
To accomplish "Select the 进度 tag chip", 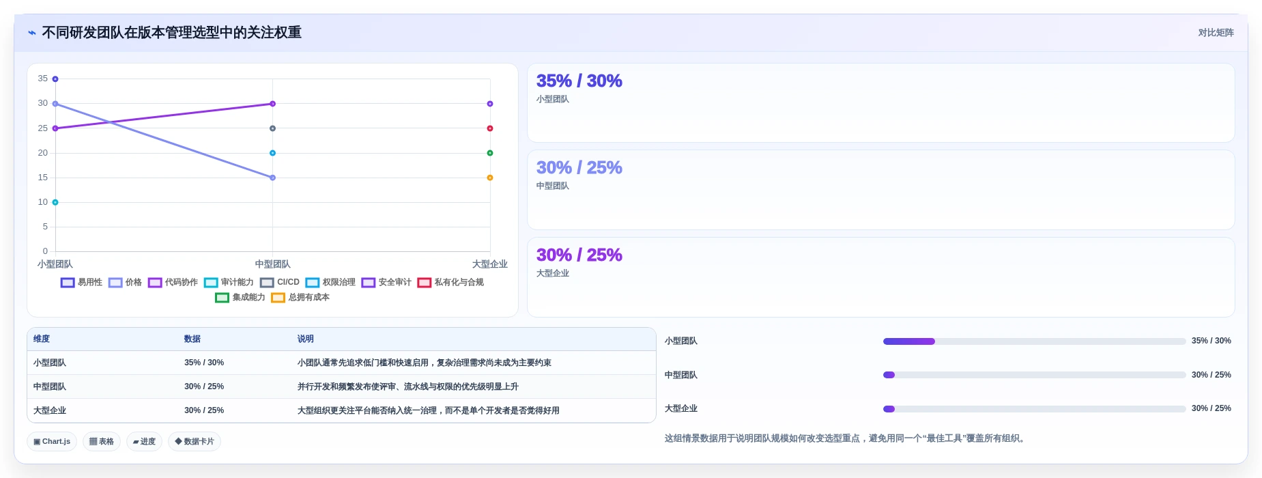I will tap(144, 442).
